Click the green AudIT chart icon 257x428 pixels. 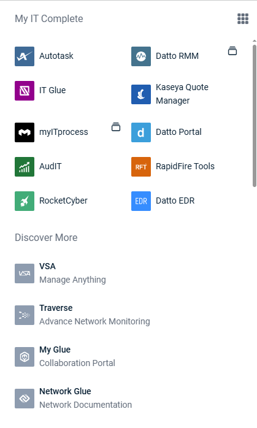pyautogui.click(x=25, y=167)
